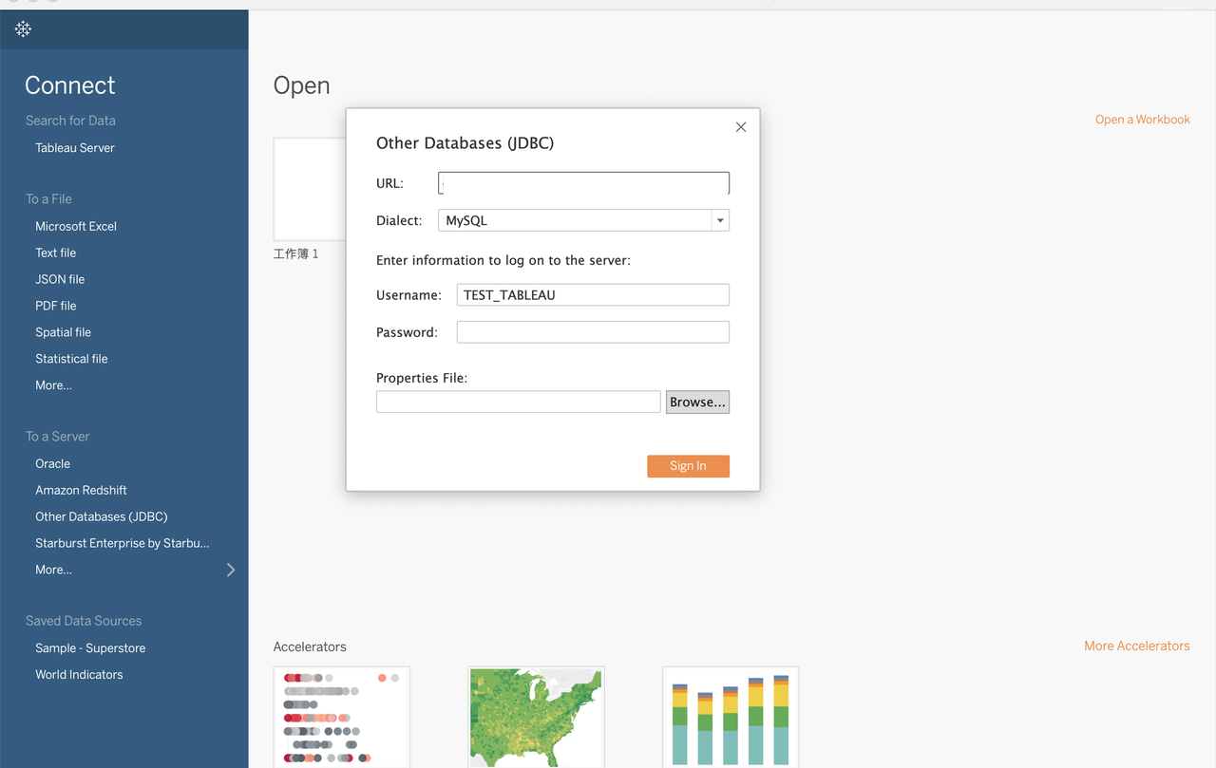
Task: Focus the Password input field
Action: [593, 332]
